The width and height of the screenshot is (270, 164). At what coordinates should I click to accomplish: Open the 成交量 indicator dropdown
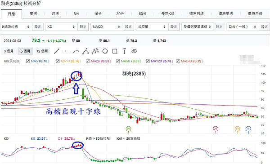pos(152,27)
